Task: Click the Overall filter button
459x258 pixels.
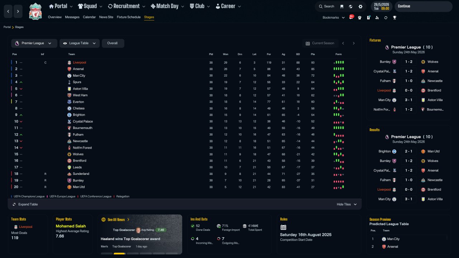Action: [113, 43]
